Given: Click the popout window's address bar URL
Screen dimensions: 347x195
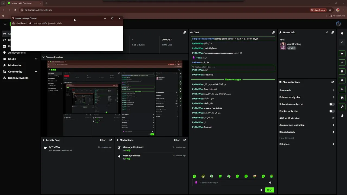Looking at the screenshot, I should (39, 23).
